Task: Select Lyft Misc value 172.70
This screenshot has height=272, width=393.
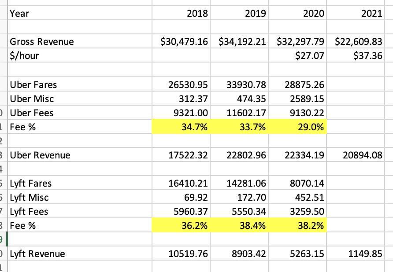Action: coord(239,197)
